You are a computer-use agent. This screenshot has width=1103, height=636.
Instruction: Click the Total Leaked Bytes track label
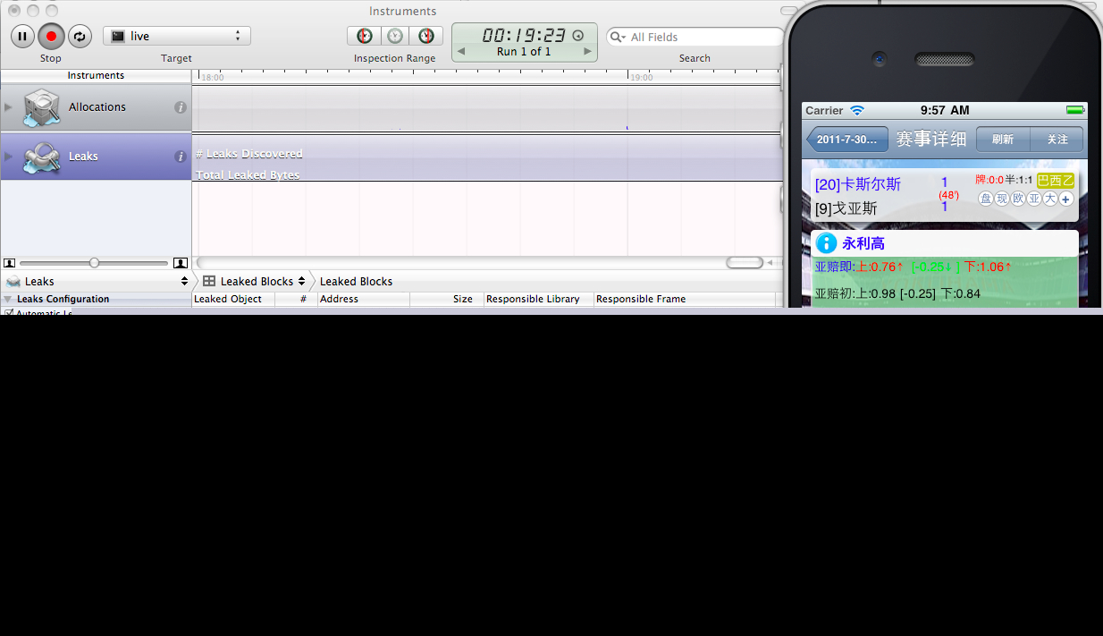point(248,175)
